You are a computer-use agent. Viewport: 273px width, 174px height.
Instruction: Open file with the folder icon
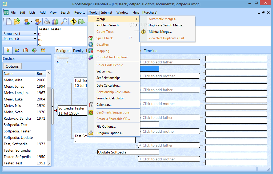tap(17, 22)
